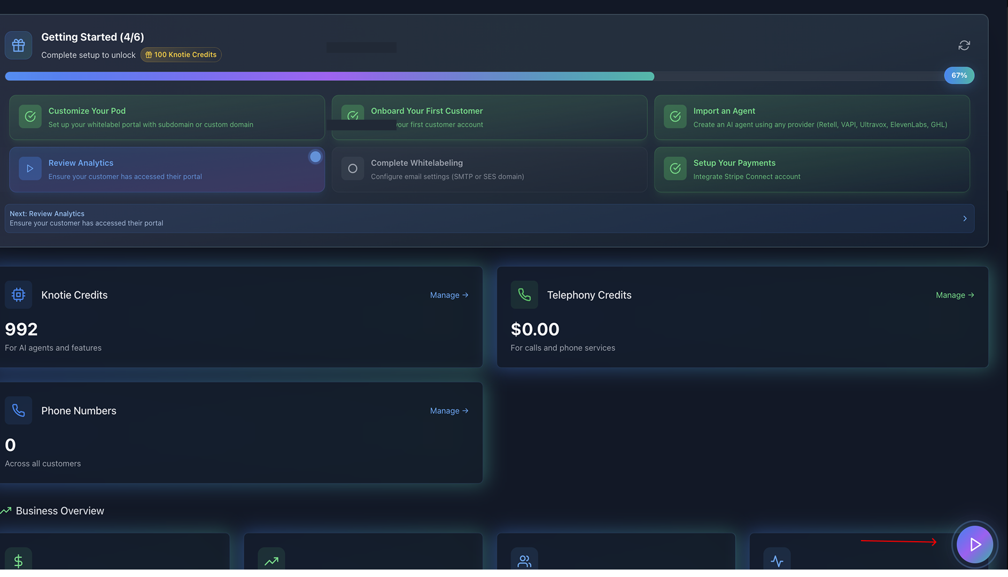Click the gift icon beside Getting Started

[18, 45]
